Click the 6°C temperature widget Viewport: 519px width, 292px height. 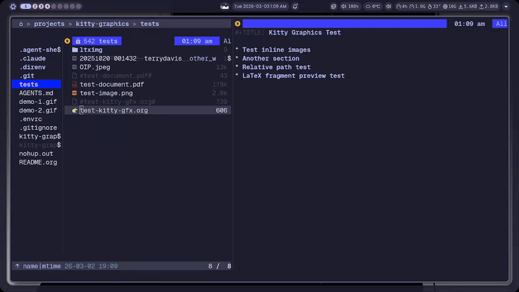pos(372,6)
